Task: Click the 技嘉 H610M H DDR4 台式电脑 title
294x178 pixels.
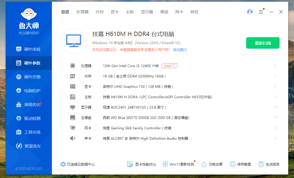Action: pyautogui.click(x=133, y=34)
